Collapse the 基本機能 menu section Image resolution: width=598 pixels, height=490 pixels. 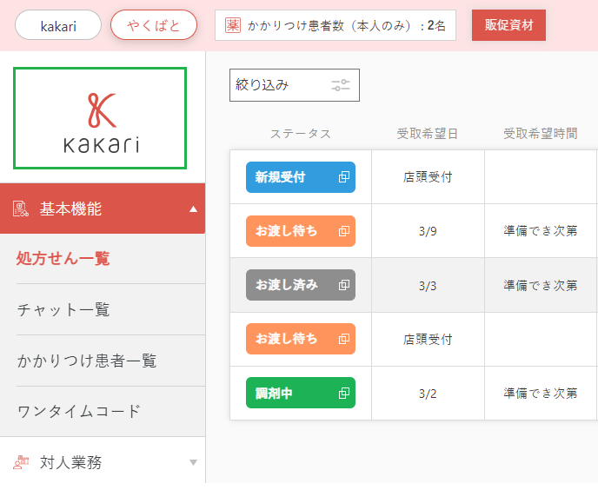[103, 209]
